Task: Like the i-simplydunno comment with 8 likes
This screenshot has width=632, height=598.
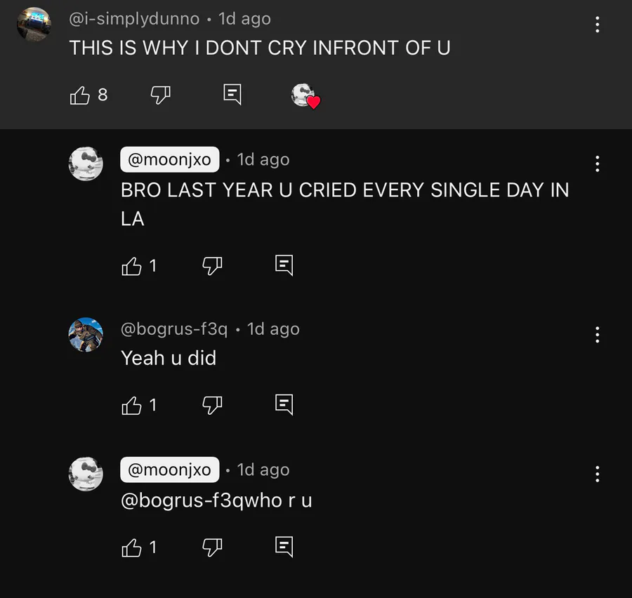Action: [x=80, y=95]
